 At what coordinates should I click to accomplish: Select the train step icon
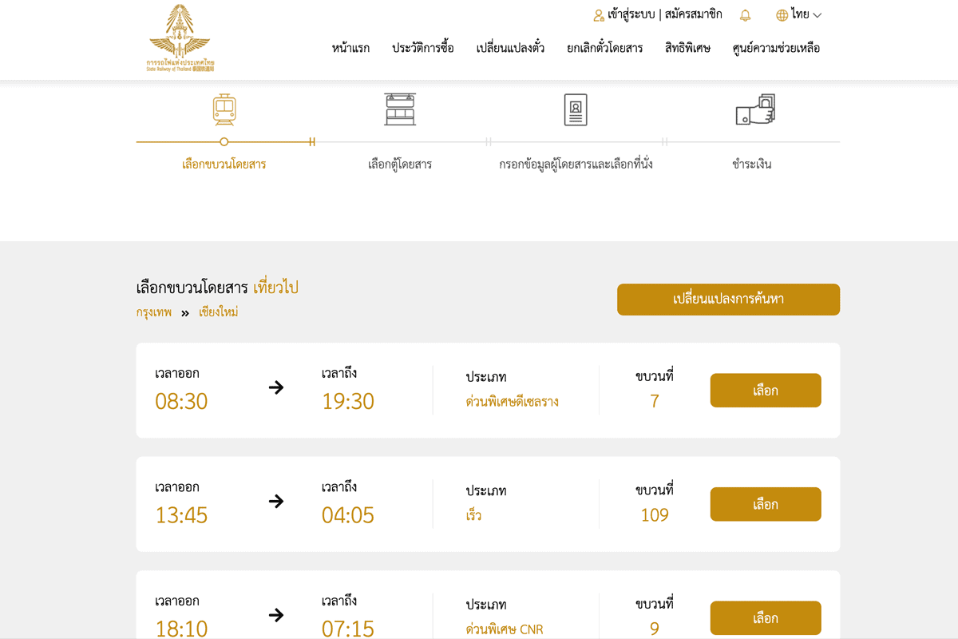coord(224,109)
